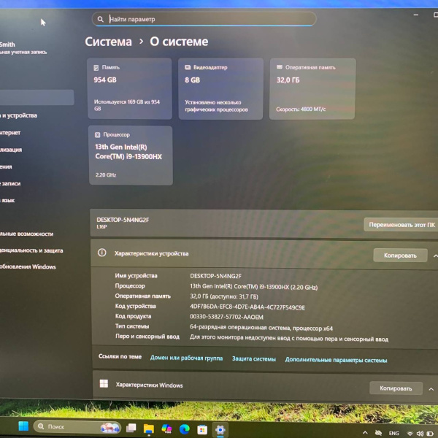Viewport: 438px width, 438px height.
Task: Click the taskbar 'Поиск' search box
Action: click(77, 427)
